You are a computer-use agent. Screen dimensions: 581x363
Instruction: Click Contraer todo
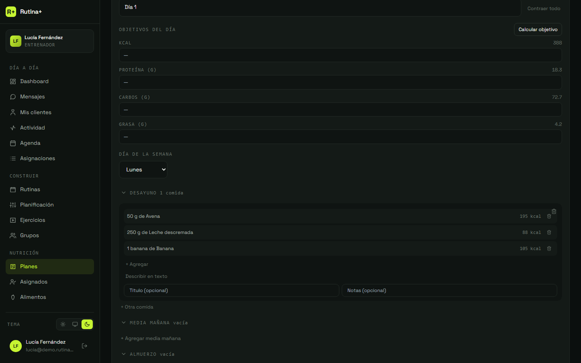click(x=544, y=8)
